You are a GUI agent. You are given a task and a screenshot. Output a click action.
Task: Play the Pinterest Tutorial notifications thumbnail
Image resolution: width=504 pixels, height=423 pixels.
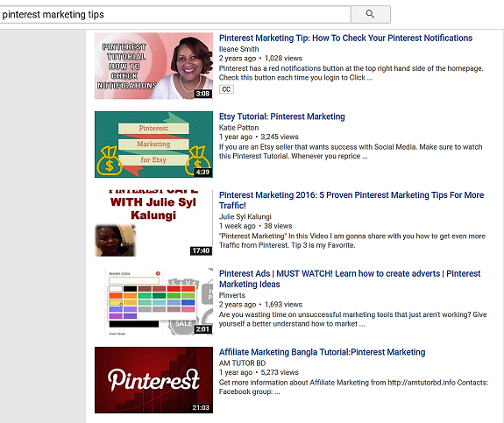153,66
